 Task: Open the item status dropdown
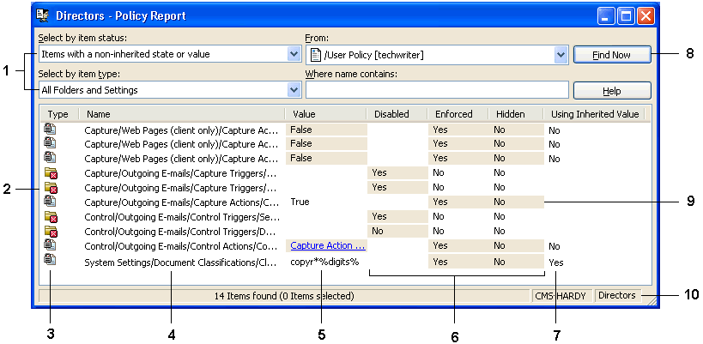[x=294, y=54]
